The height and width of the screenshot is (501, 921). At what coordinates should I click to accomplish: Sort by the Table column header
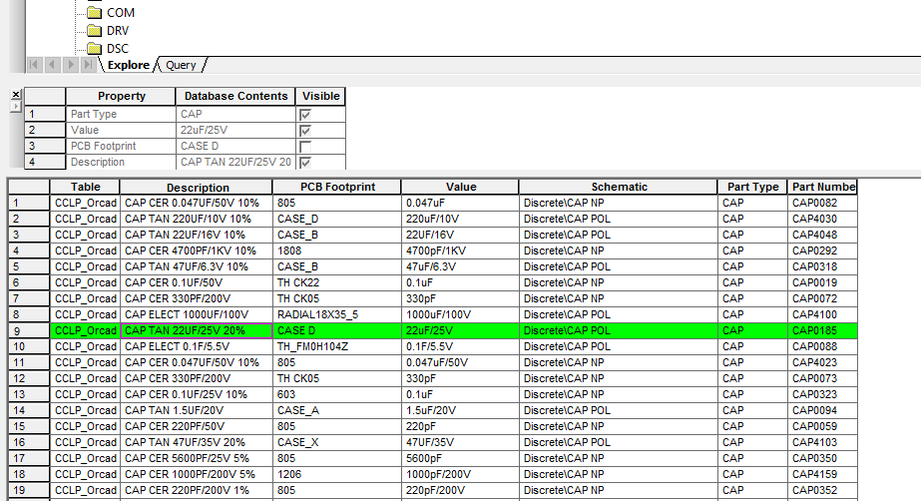tap(85, 187)
